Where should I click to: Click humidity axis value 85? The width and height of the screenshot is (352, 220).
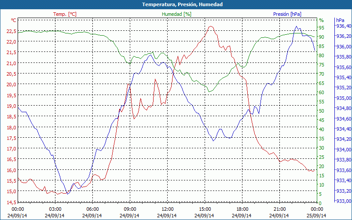(322, 46)
